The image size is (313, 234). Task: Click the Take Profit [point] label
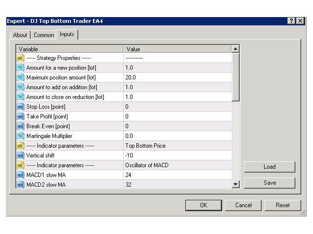[x=47, y=117]
